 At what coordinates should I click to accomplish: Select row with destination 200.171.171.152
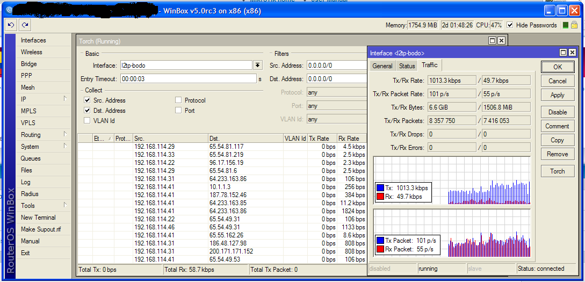[222, 251]
